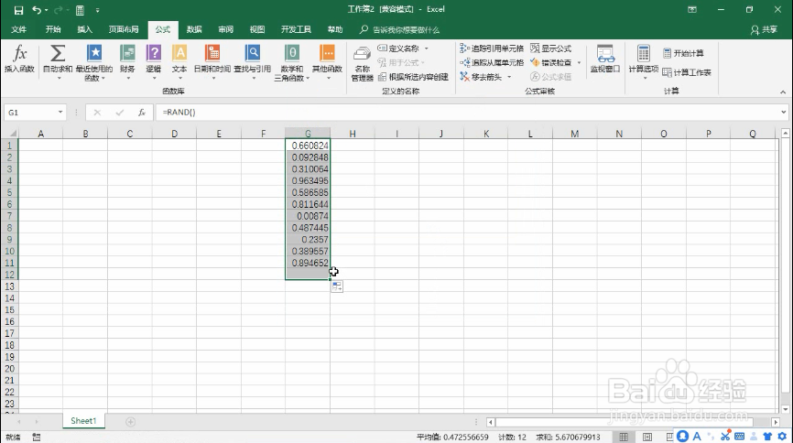793x443 pixels.
Task: Click Error Checking
Action: point(550,63)
